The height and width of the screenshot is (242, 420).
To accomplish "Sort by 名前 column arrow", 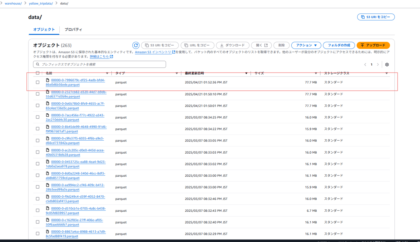I will [107, 73].
